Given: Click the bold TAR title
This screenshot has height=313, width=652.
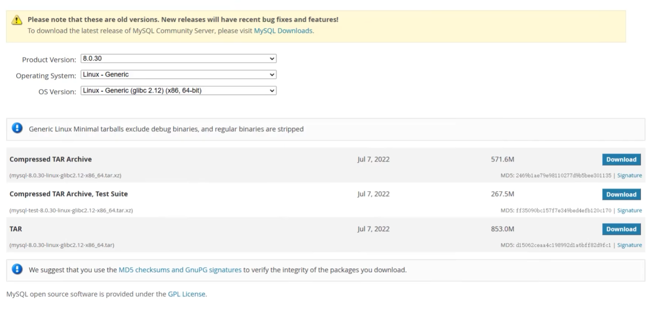Looking at the screenshot, I should pos(15,229).
